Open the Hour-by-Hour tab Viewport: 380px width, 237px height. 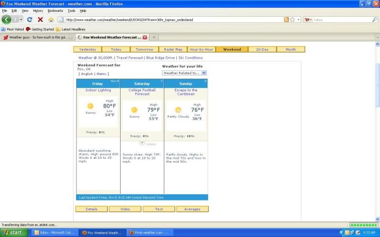(x=201, y=49)
